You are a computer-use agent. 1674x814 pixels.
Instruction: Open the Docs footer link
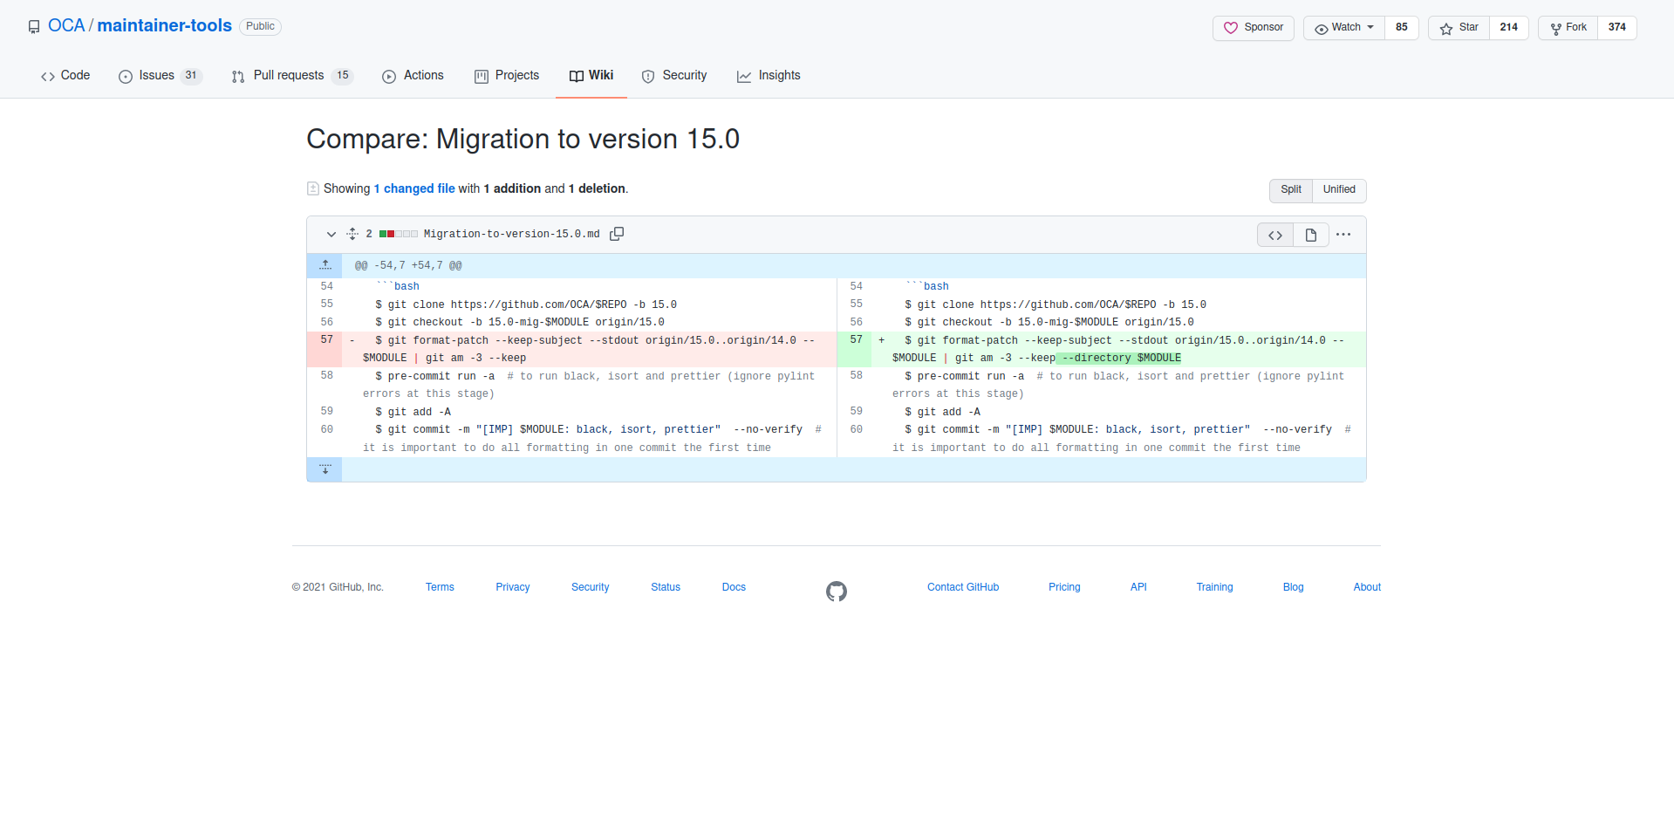734,587
